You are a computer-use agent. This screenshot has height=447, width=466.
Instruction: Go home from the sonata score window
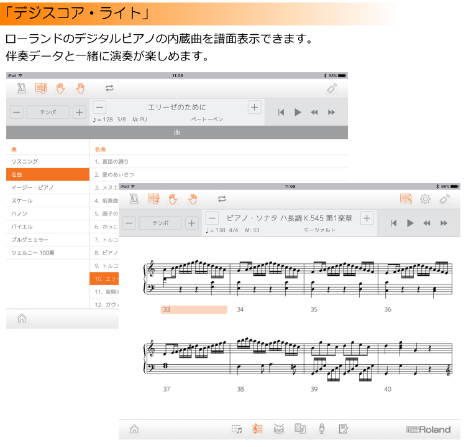pos(134,429)
